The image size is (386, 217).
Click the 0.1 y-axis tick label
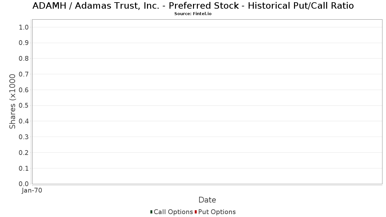pos(24,168)
